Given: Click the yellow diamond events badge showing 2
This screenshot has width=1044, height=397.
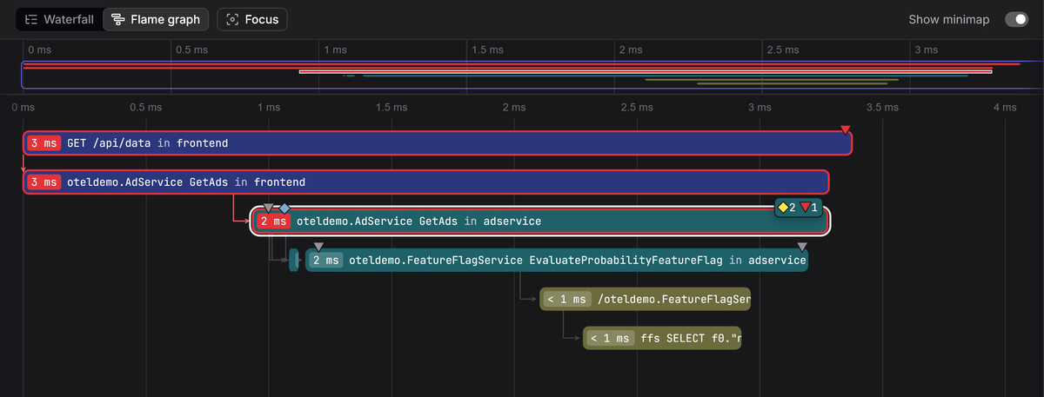Looking at the screenshot, I should coord(786,208).
